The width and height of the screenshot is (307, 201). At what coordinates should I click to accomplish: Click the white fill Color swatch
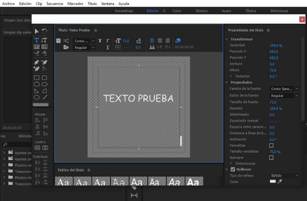click(272, 182)
